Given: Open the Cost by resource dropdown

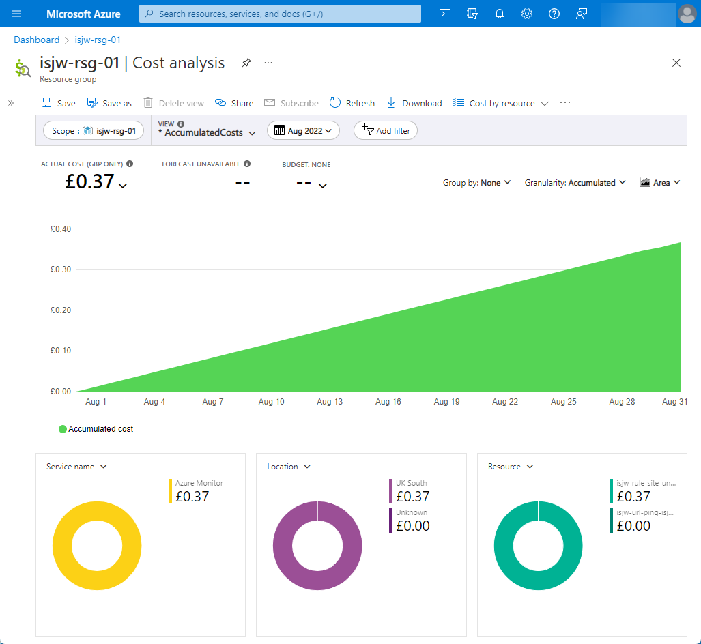Looking at the screenshot, I should tap(501, 103).
